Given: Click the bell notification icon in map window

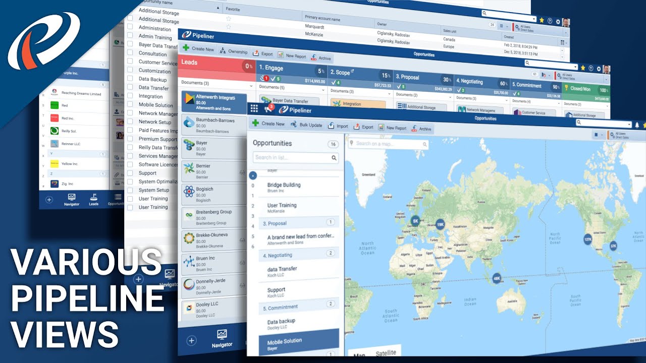Looking at the screenshot, I should [x=637, y=124].
